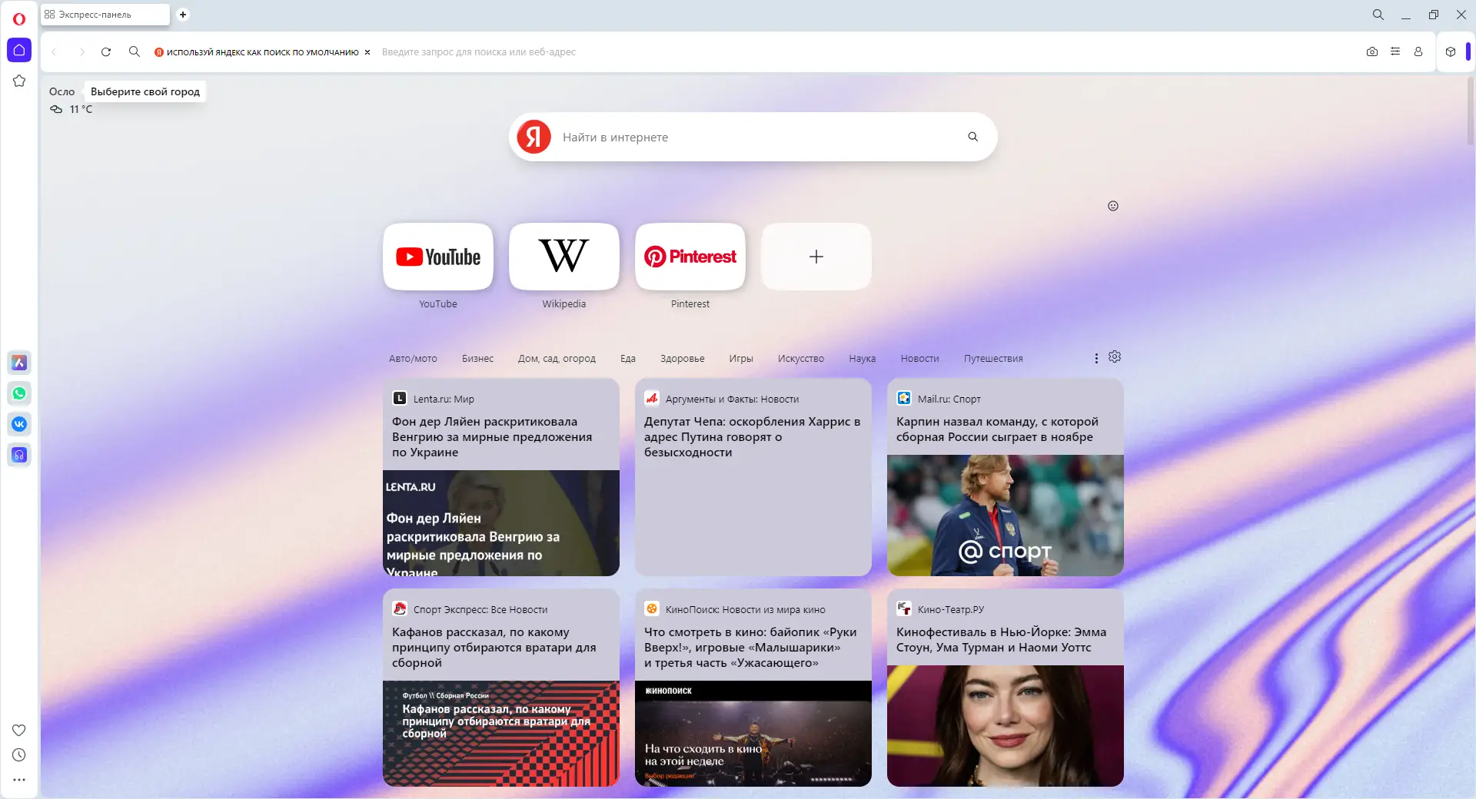The image size is (1476, 799).
Task: Open the sidebar three-dots setup menu
Action: tap(19, 780)
